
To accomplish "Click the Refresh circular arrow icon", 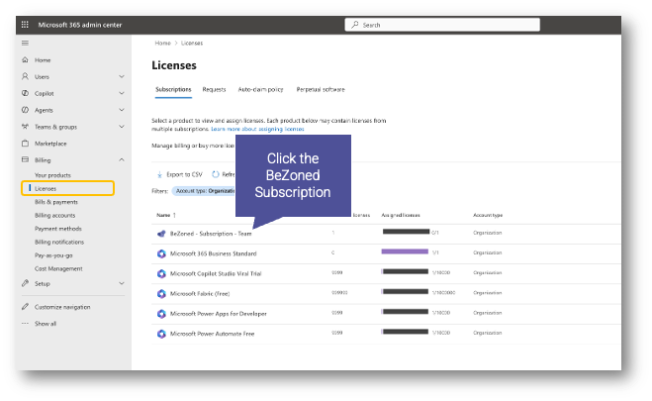I will (215, 174).
